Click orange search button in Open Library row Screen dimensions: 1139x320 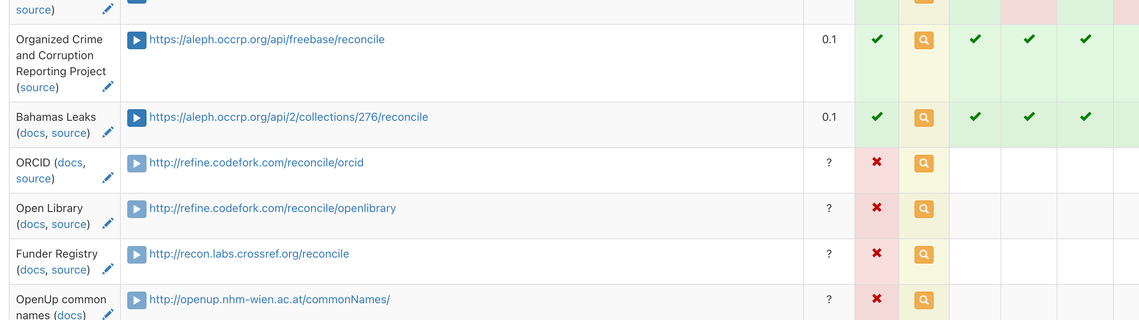[x=924, y=209]
